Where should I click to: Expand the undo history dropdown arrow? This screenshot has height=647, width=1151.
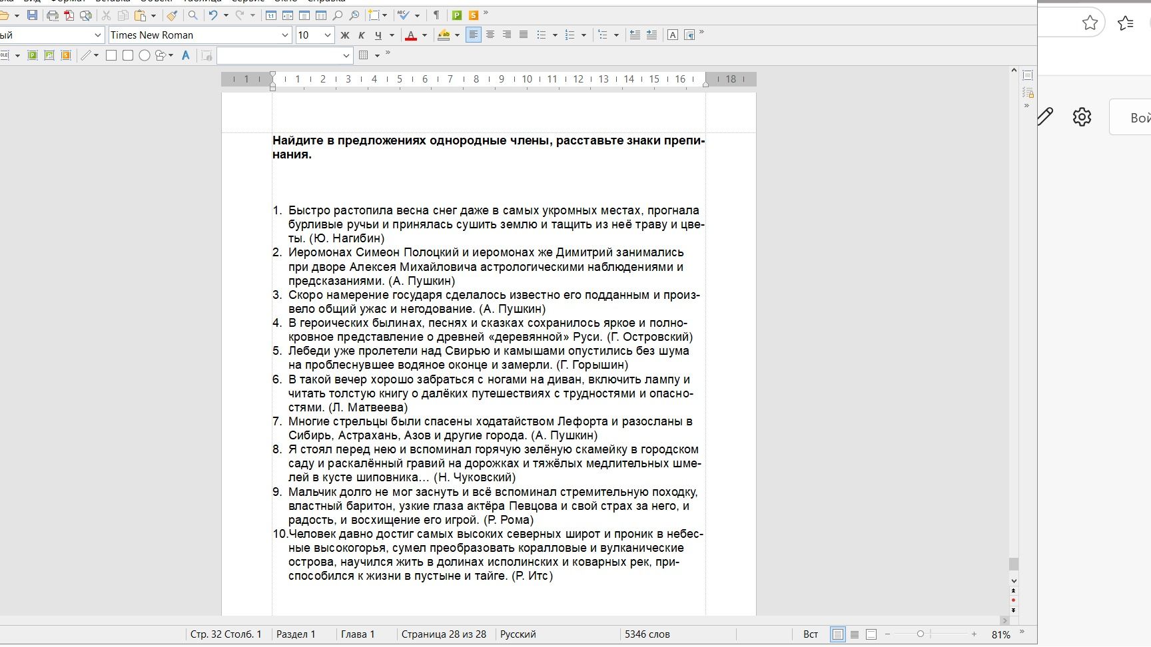pos(226,15)
